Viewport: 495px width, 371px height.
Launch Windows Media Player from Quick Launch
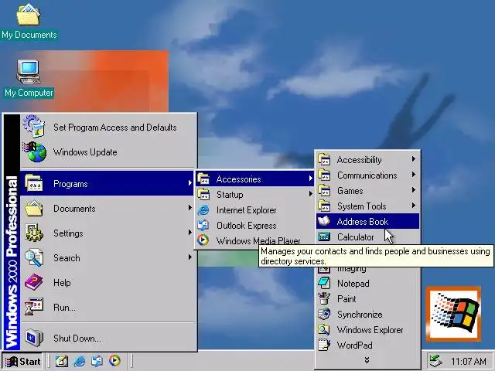click(x=114, y=360)
